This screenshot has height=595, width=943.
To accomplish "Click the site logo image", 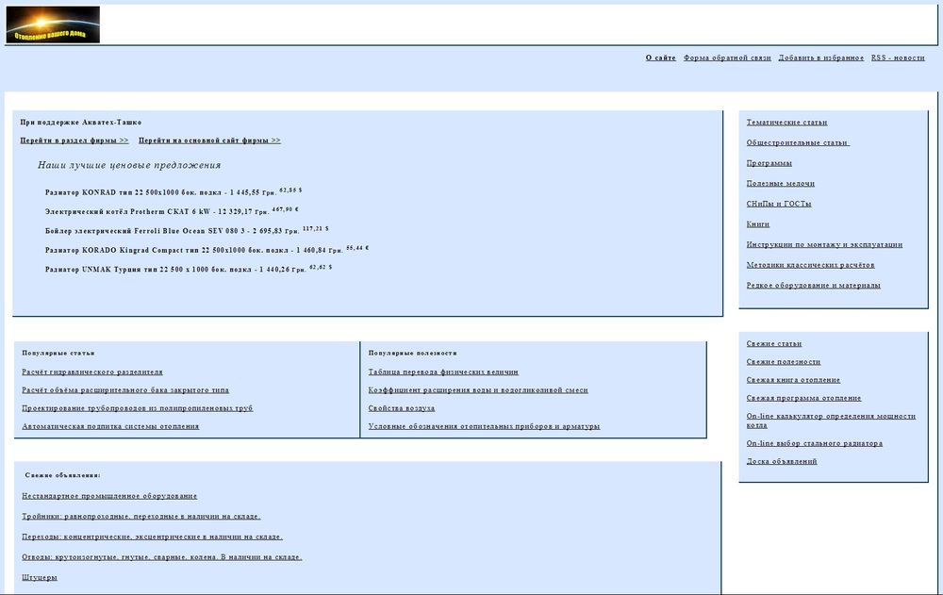I will 53,25.
